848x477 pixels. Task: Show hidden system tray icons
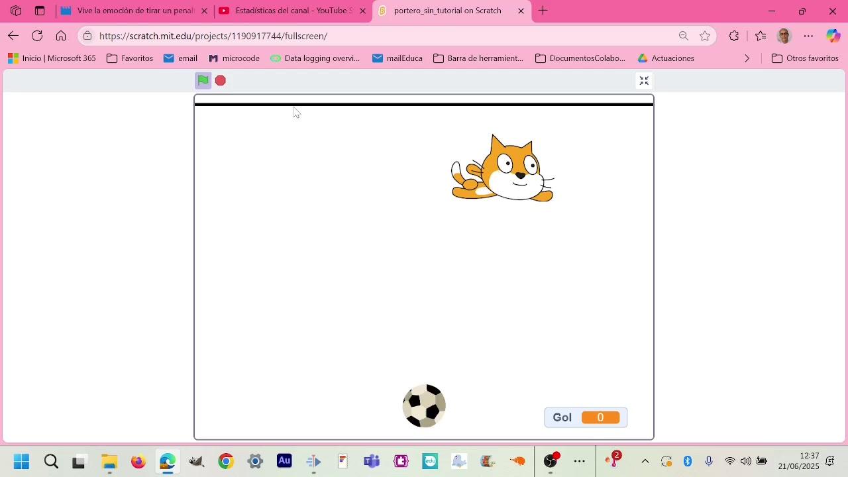(645, 461)
